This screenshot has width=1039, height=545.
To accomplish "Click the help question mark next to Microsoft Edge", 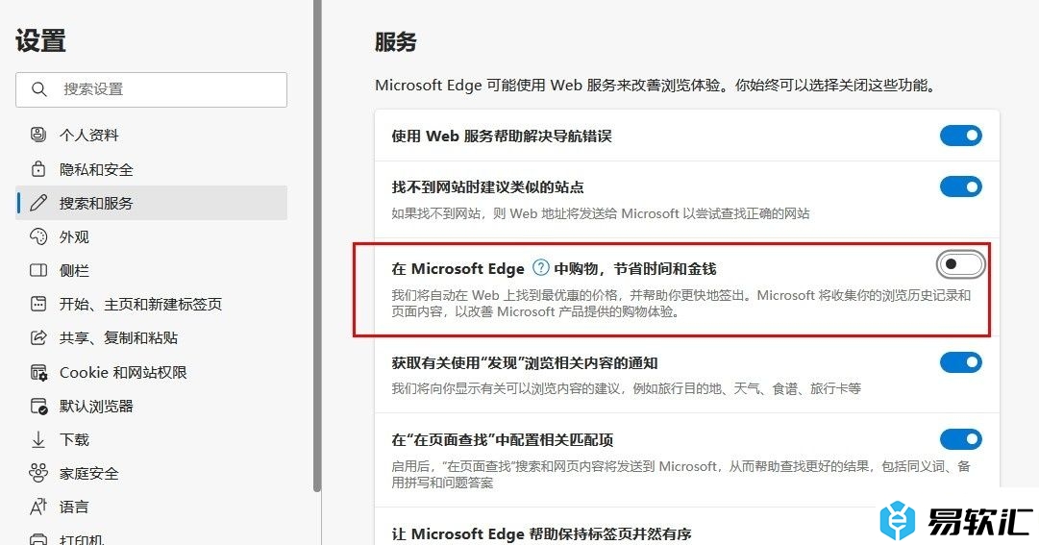I will click(x=541, y=267).
